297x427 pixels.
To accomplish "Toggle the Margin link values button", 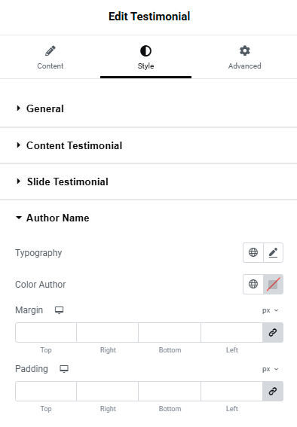I will 273,333.
